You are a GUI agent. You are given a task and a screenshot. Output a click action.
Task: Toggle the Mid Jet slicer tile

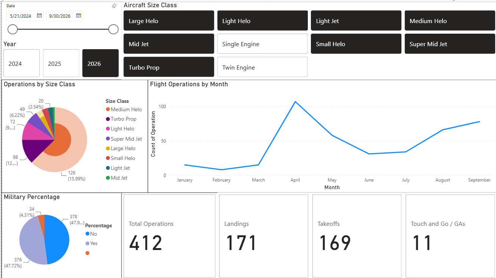coord(169,44)
